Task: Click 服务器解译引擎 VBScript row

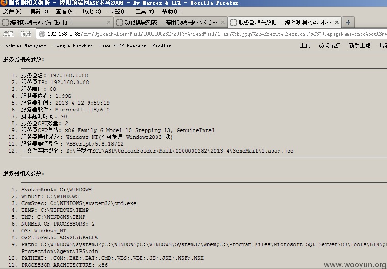Action: click(72, 144)
